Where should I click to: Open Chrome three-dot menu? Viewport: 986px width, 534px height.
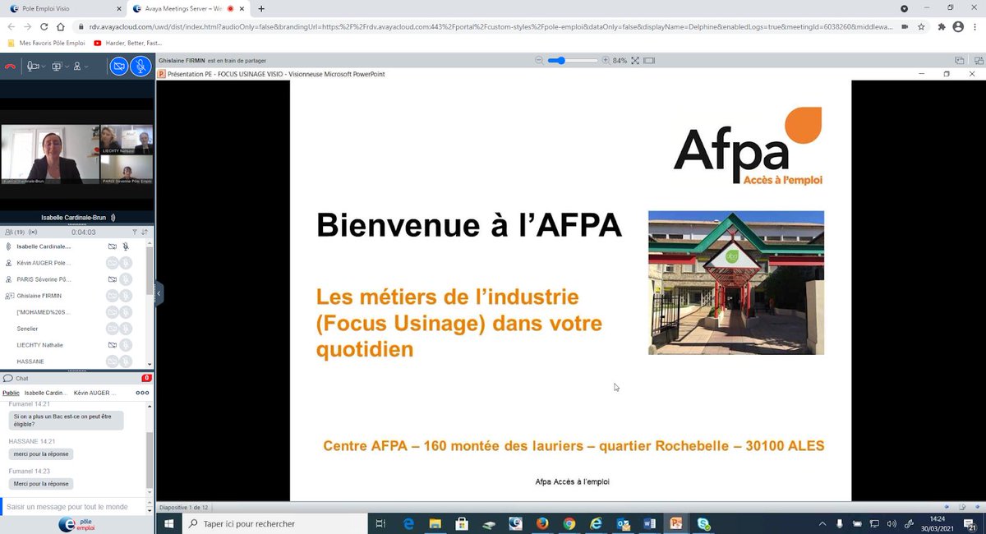click(x=975, y=26)
